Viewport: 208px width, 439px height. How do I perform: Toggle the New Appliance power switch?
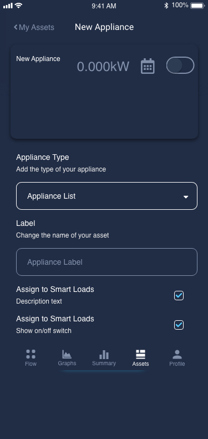(x=180, y=65)
